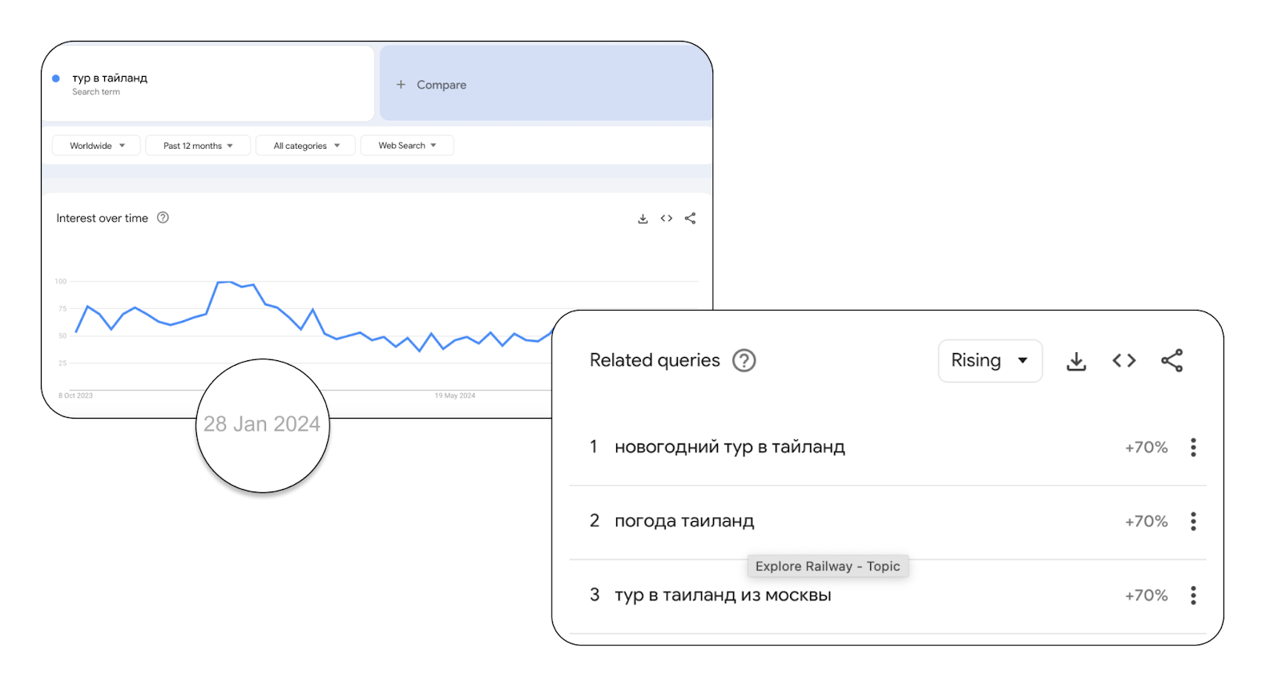Open query погода таиланд

(x=684, y=522)
